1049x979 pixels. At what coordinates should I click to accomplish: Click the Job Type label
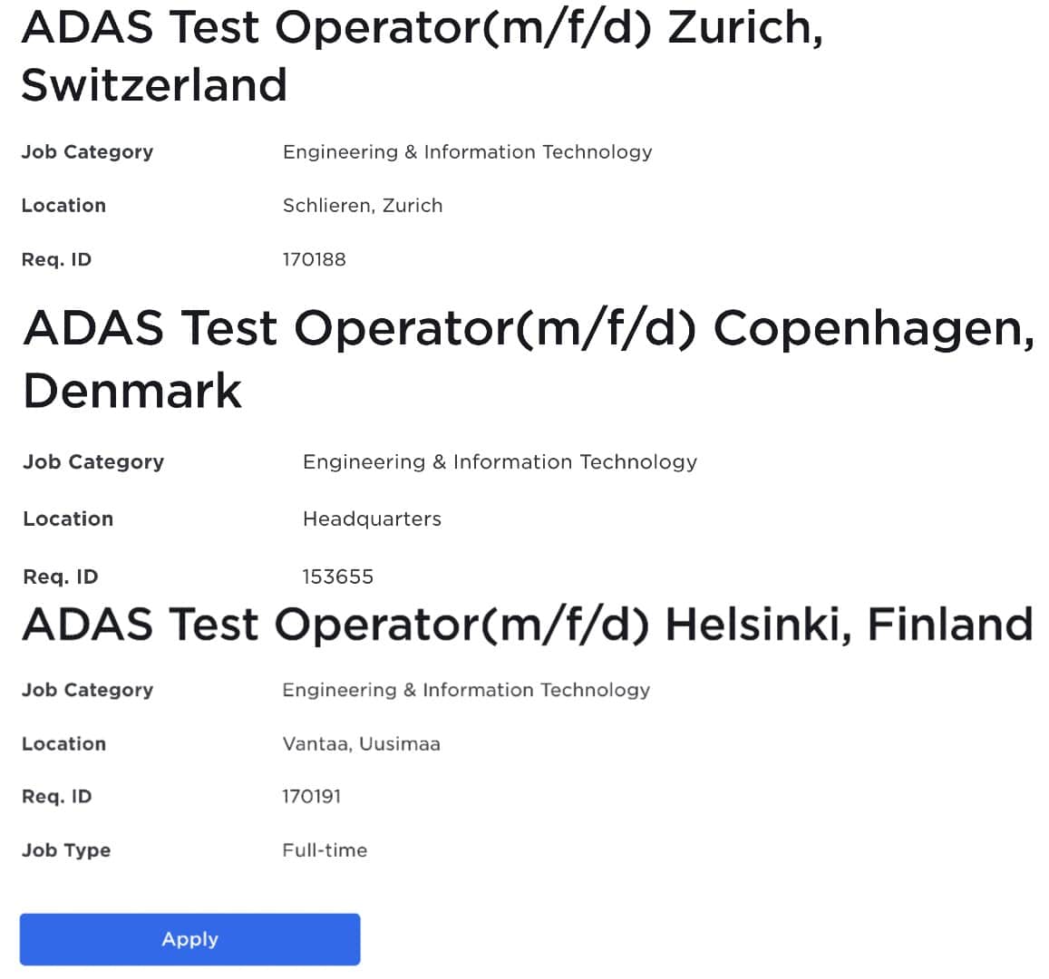click(65, 850)
